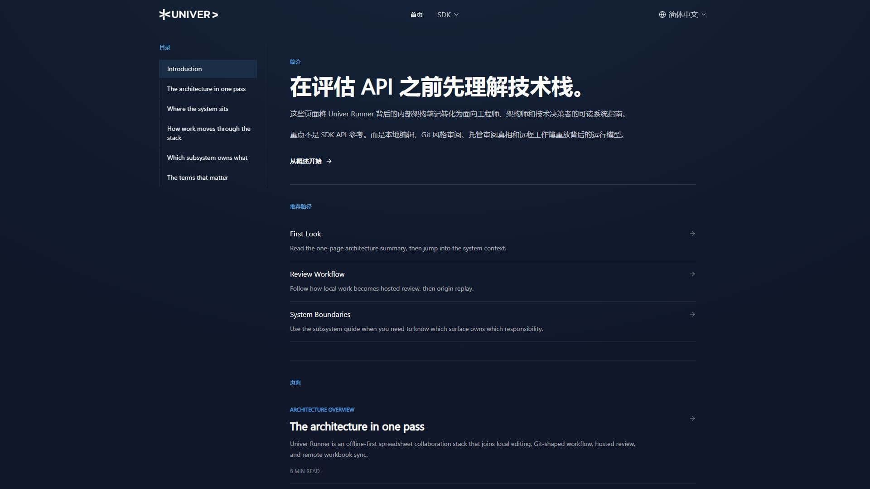Click the arrow on the System Boundaries row

pyautogui.click(x=692, y=314)
